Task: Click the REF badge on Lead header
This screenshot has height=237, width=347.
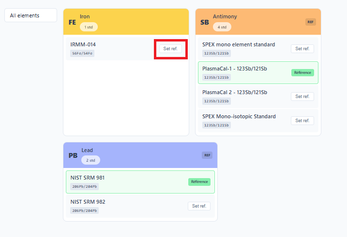Action: pos(207,155)
